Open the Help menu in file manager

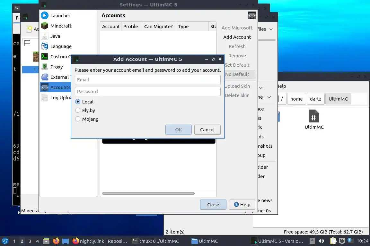tap(282, 86)
